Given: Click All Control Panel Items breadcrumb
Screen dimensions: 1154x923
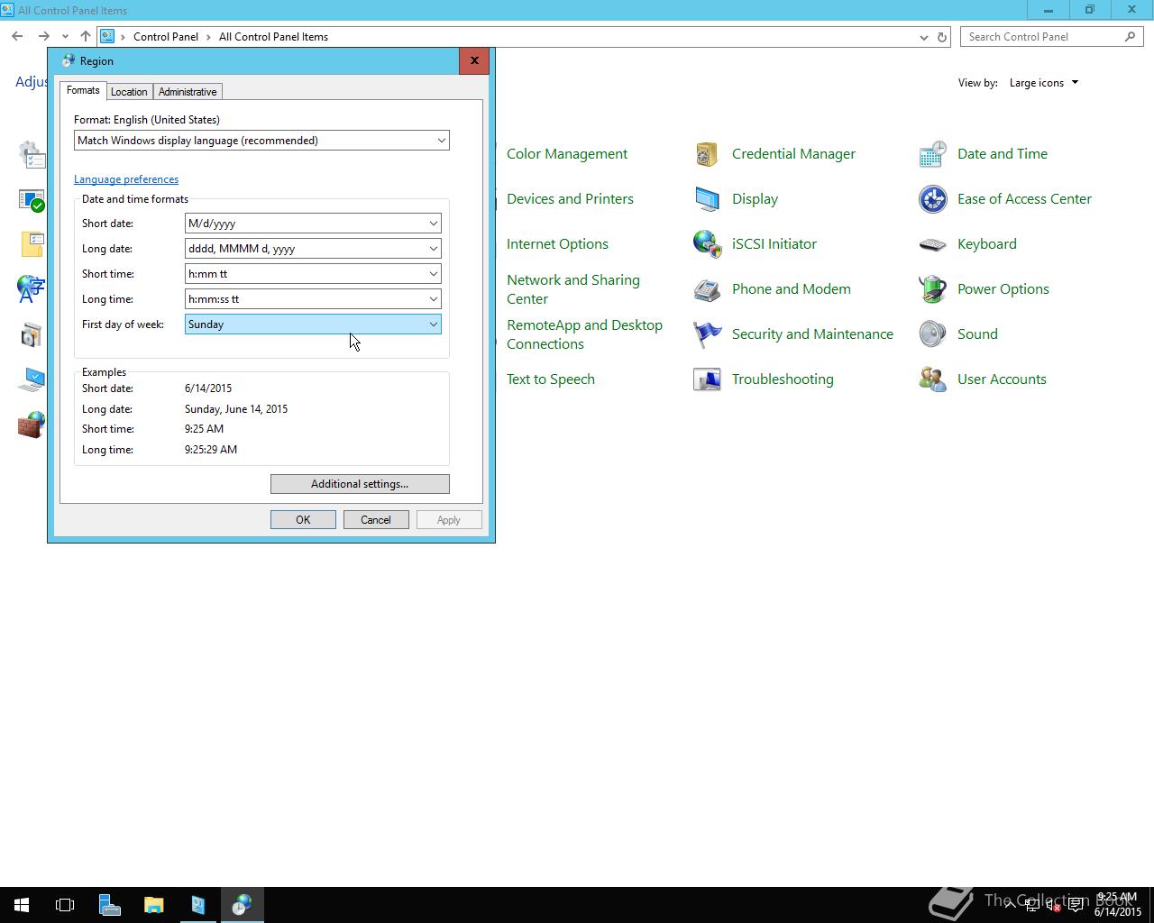Looking at the screenshot, I should pos(273,37).
